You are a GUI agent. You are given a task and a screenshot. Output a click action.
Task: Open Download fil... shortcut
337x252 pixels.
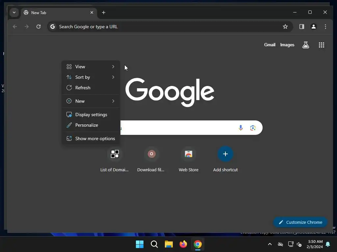pos(151,159)
